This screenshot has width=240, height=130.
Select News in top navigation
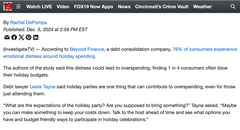click(124, 7)
